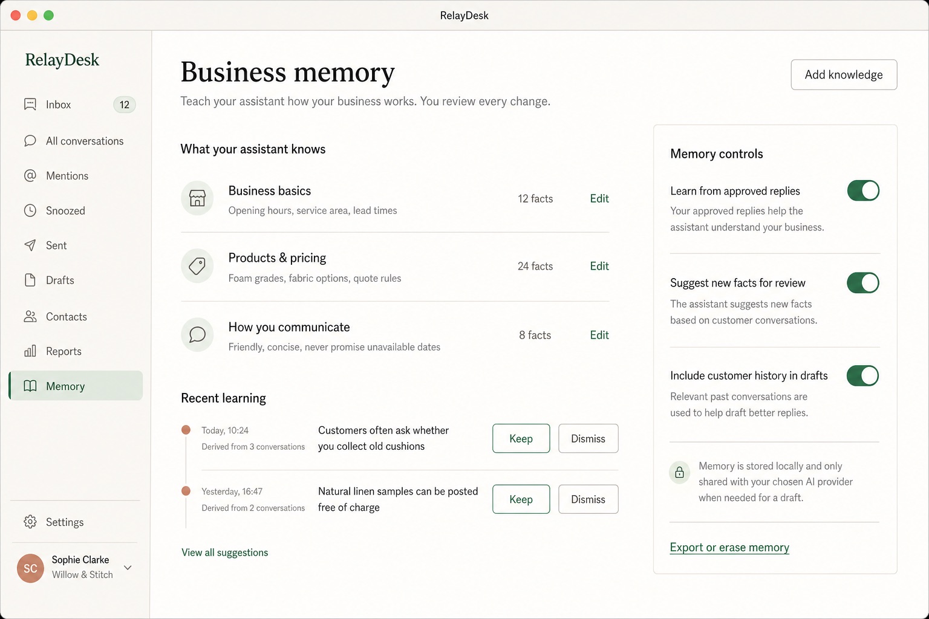Open the Inbox section
Image resolution: width=929 pixels, height=619 pixels.
(76, 105)
